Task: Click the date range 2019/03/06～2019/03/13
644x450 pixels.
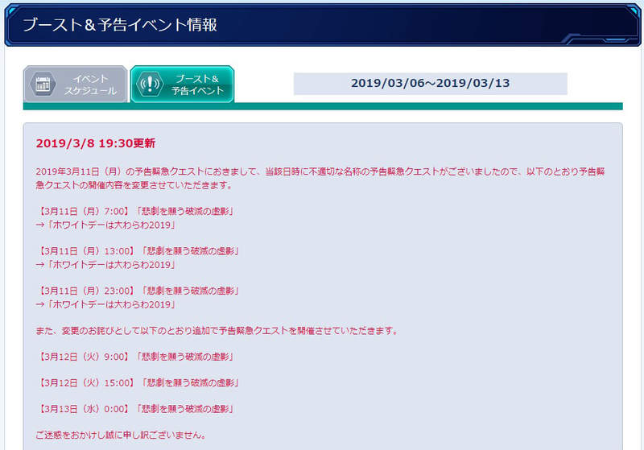Action: pos(431,84)
